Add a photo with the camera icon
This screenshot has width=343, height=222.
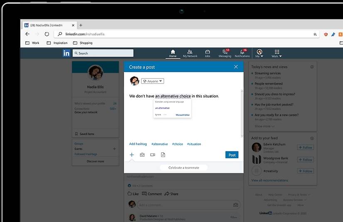pos(142,155)
